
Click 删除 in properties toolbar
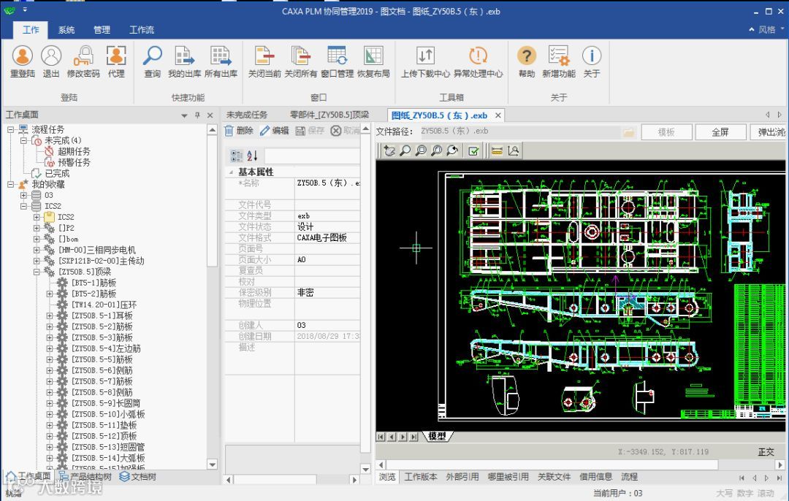[238, 131]
